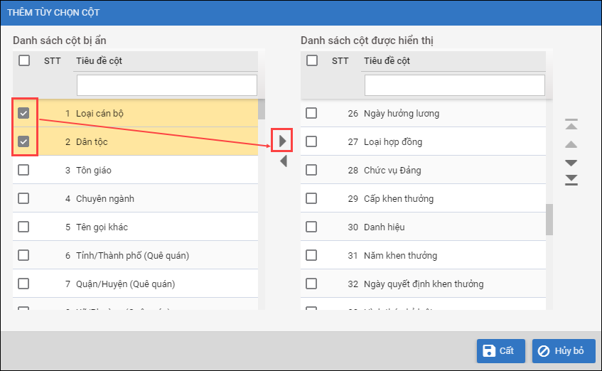Select all hidden columns via header checkbox
Viewport: 602px width, 371px height.
click(24, 61)
